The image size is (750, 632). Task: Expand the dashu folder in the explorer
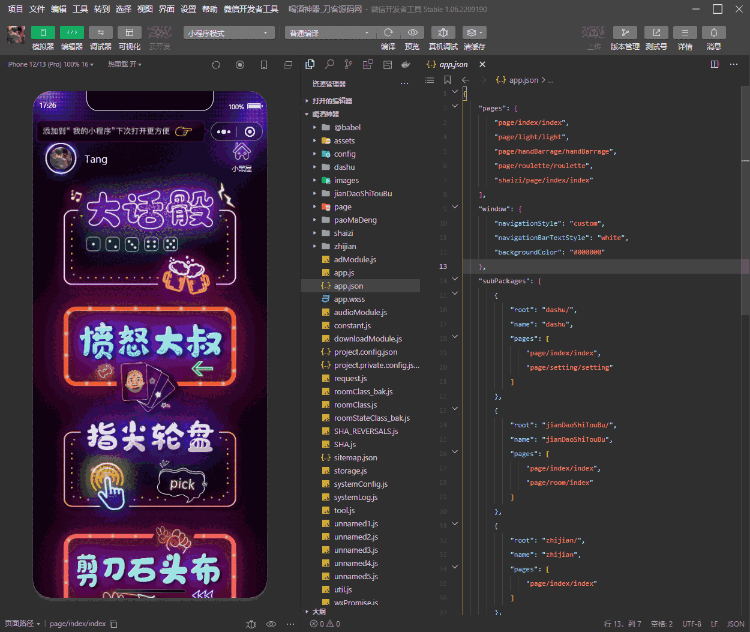pyautogui.click(x=344, y=167)
